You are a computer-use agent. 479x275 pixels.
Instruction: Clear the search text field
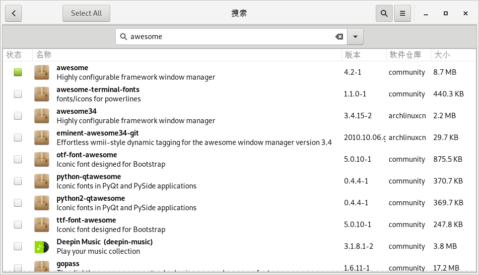(x=339, y=37)
